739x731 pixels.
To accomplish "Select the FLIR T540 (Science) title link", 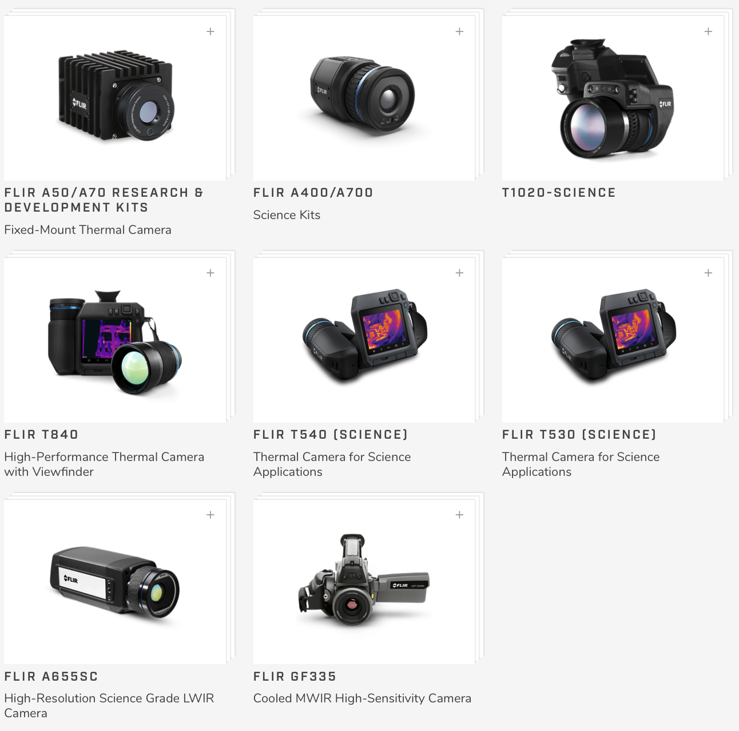I will 331,435.
